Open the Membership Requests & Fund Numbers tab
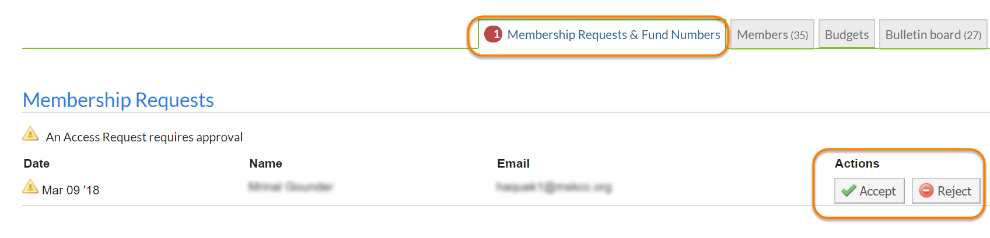The width and height of the screenshot is (990, 238). (x=614, y=35)
